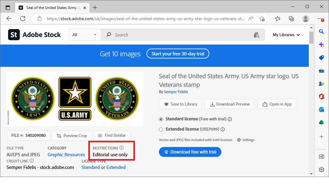Visit the Semper Fidelis contributor page

[x=176, y=92]
